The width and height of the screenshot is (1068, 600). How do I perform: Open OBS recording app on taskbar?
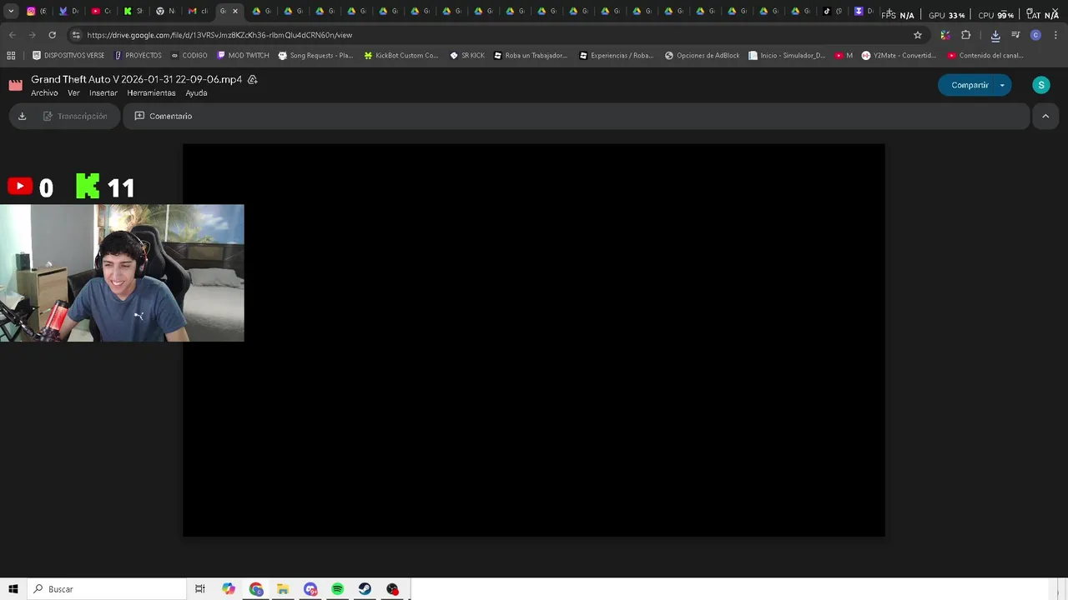pos(392,589)
